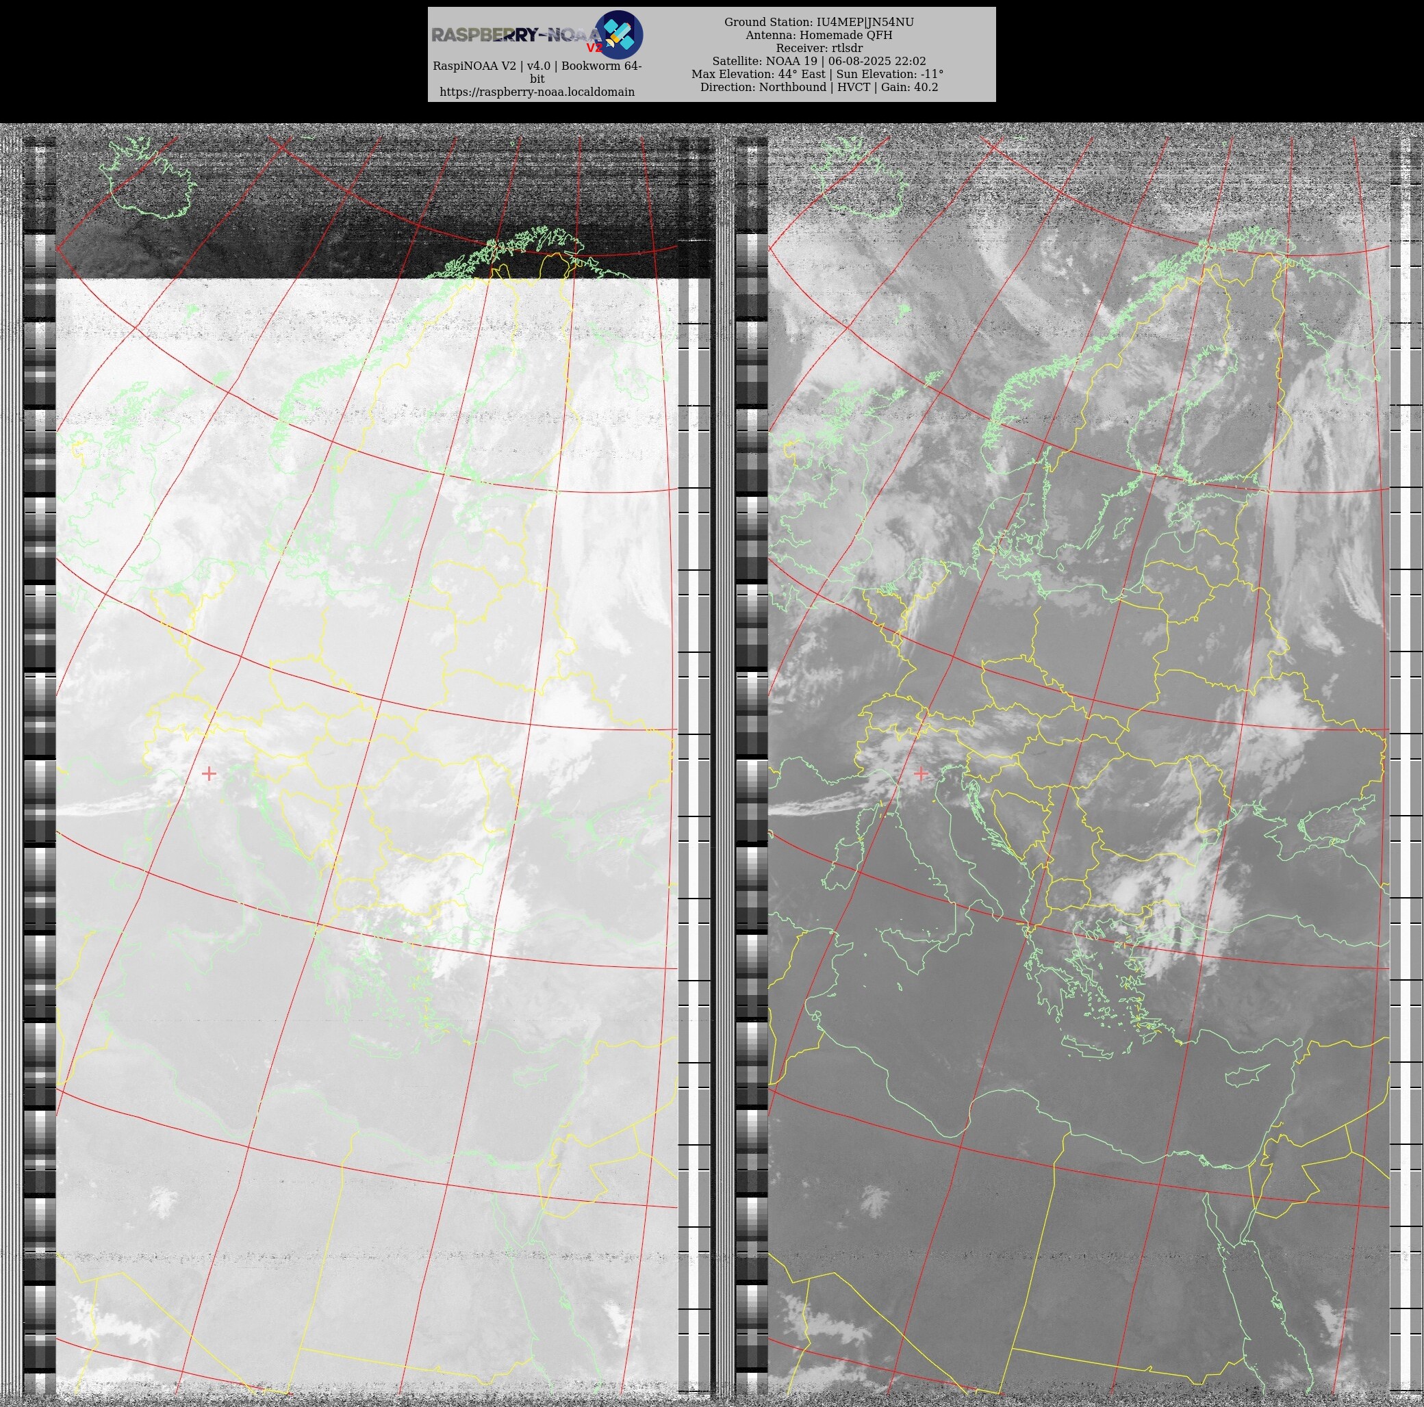Select the 'Antenna: Homemade QFH' line
The height and width of the screenshot is (1407, 1424).
pos(819,36)
